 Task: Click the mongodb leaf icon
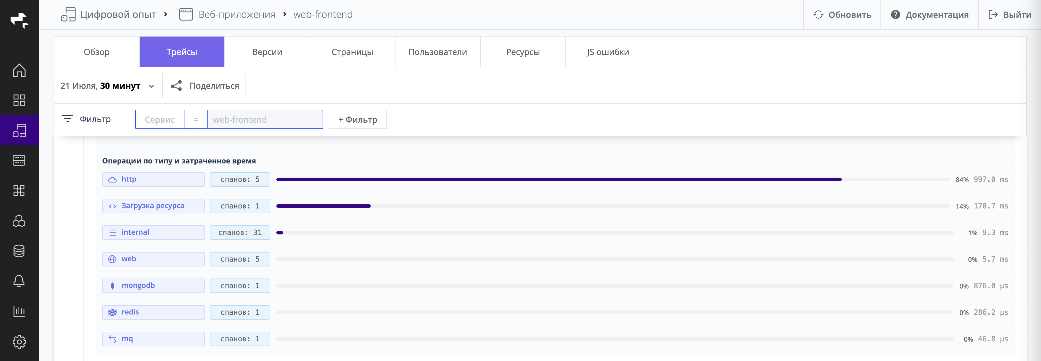click(112, 286)
